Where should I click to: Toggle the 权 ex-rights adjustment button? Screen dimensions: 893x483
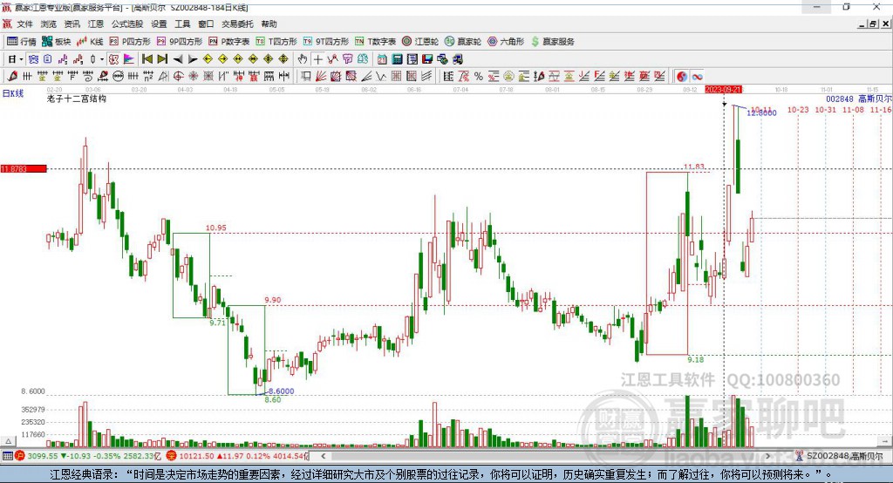114,59
